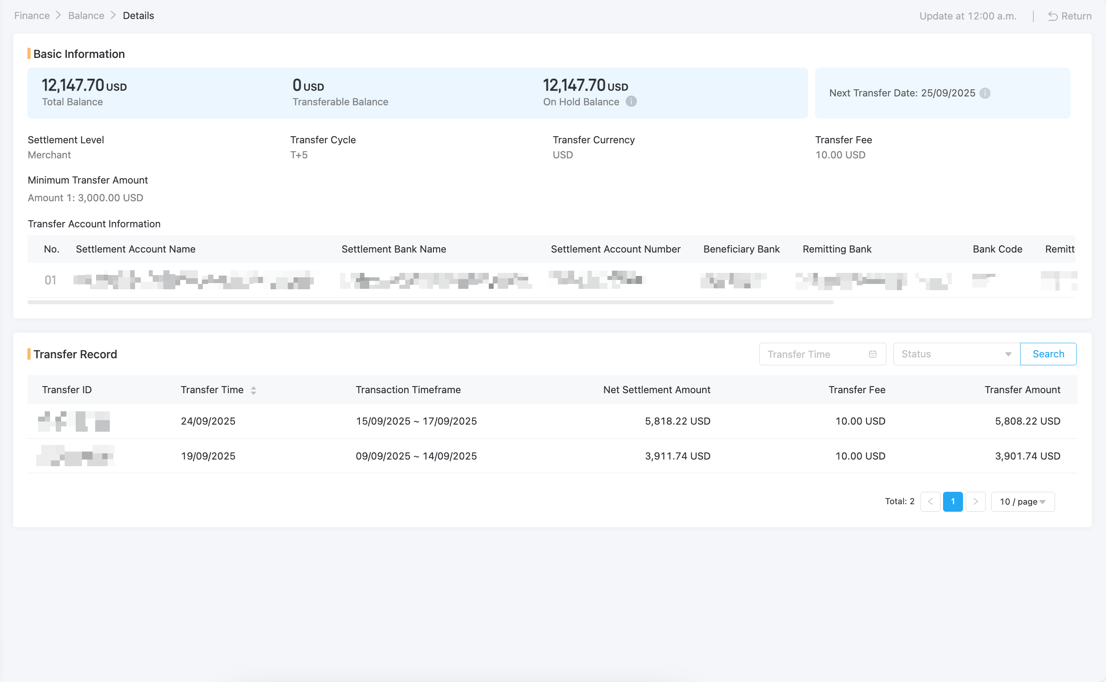The height and width of the screenshot is (682, 1106).
Task: Click the Status dropdown arrow
Action: coord(1008,354)
